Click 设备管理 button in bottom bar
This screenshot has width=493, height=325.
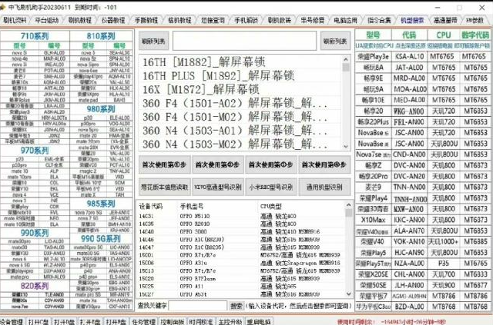(12, 321)
